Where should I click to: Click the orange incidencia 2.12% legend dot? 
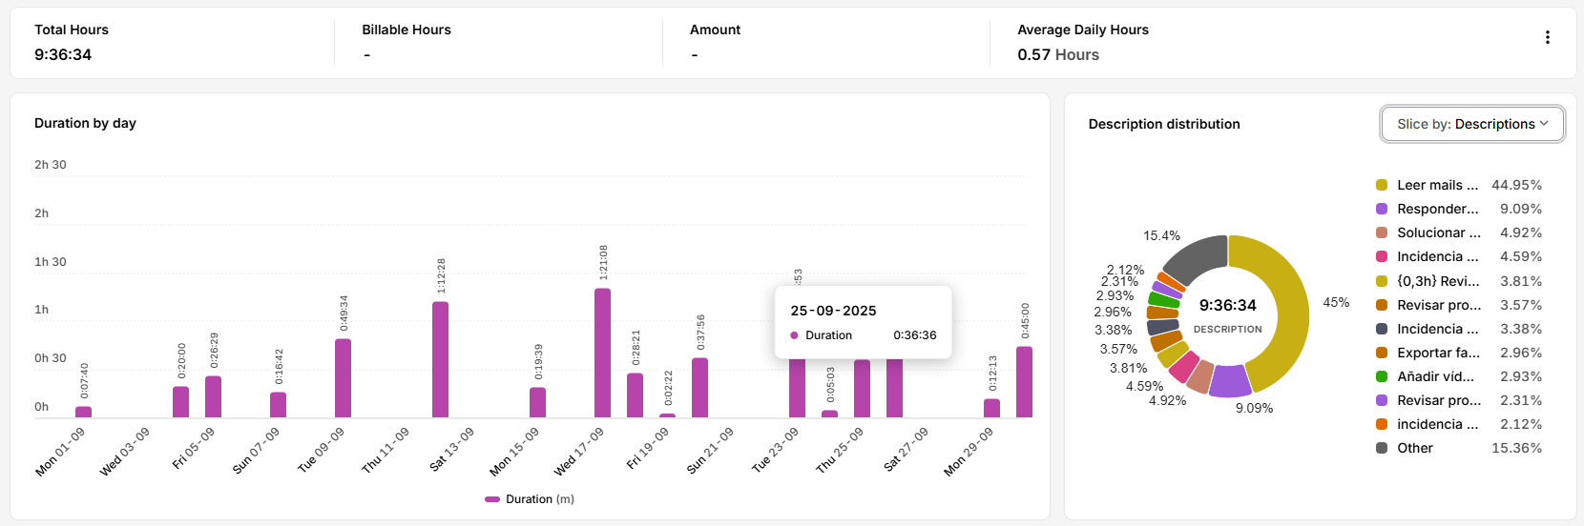coord(1382,424)
